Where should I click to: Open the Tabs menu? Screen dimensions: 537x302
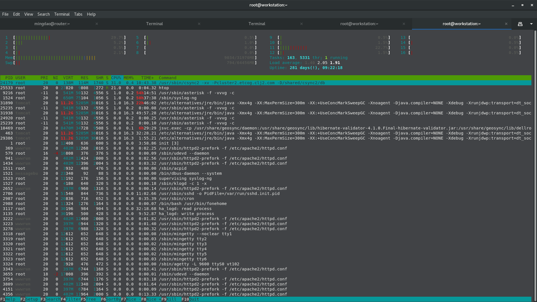point(78,14)
